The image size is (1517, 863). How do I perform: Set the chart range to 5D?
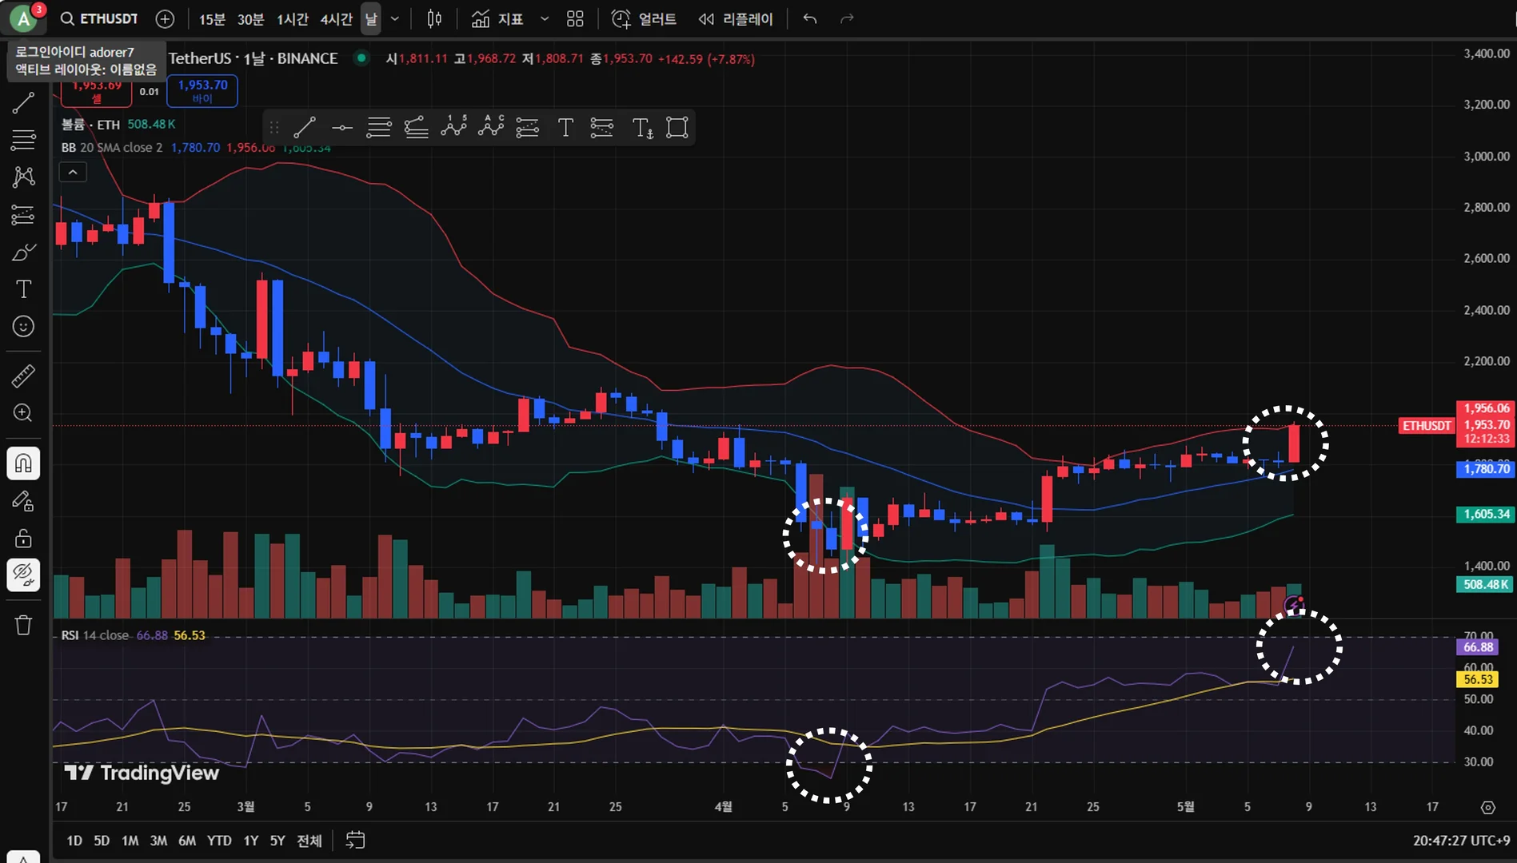[x=102, y=841]
